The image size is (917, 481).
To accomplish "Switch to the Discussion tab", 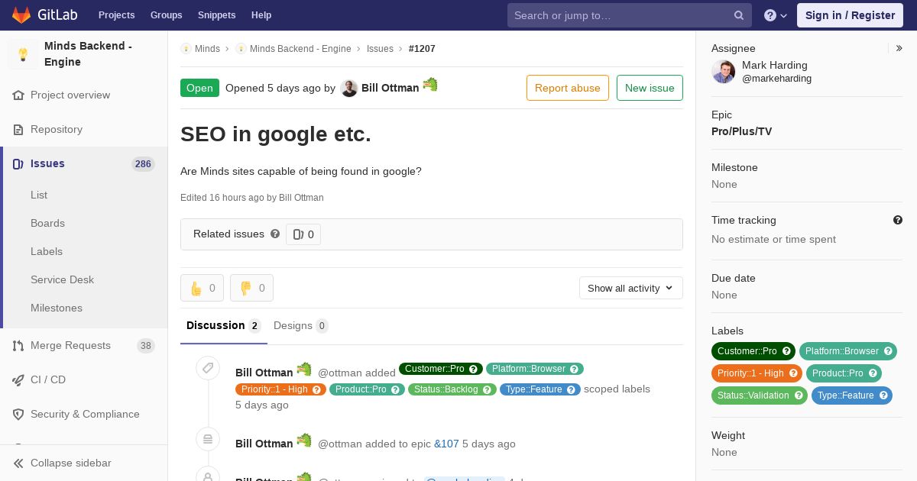I will pyautogui.click(x=224, y=326).
